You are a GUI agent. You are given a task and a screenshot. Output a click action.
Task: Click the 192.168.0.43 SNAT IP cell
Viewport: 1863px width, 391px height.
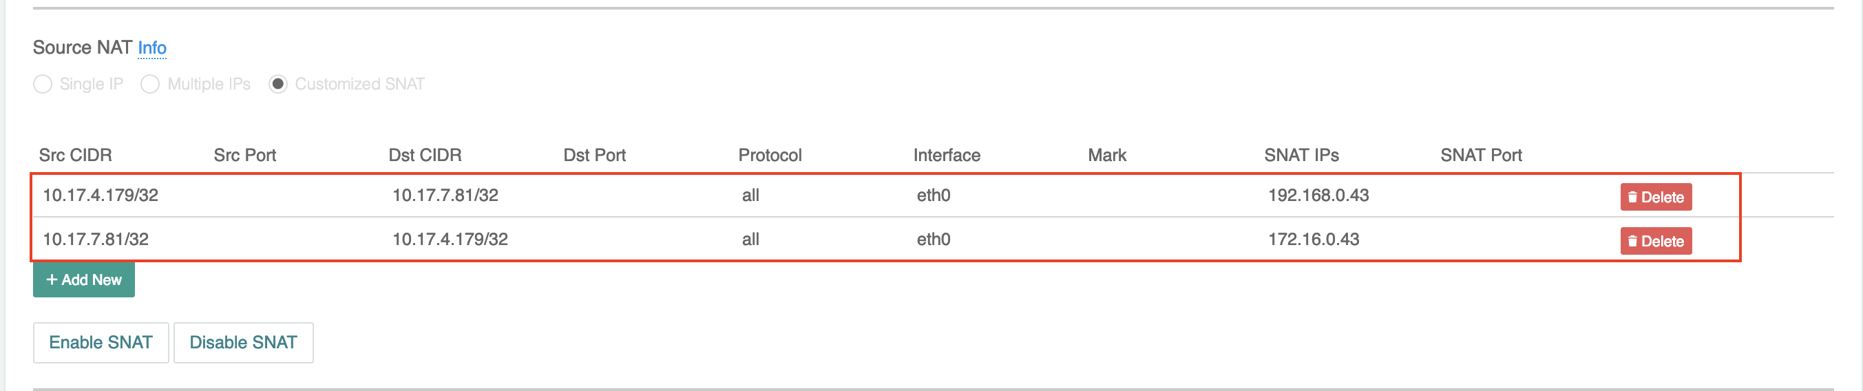[x=1318, y=195]
